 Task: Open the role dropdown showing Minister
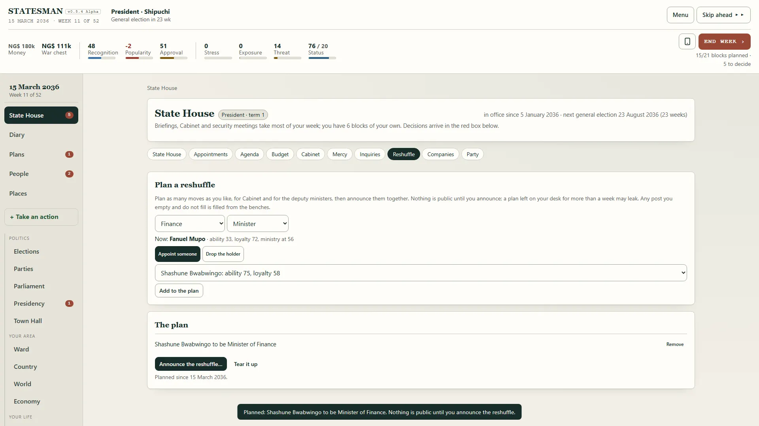(258, 224)
